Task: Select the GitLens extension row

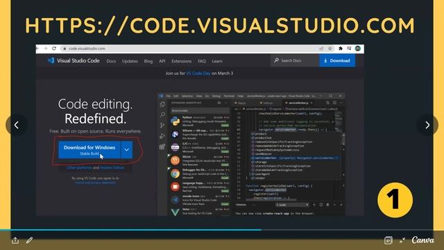Action: (200, 134)
